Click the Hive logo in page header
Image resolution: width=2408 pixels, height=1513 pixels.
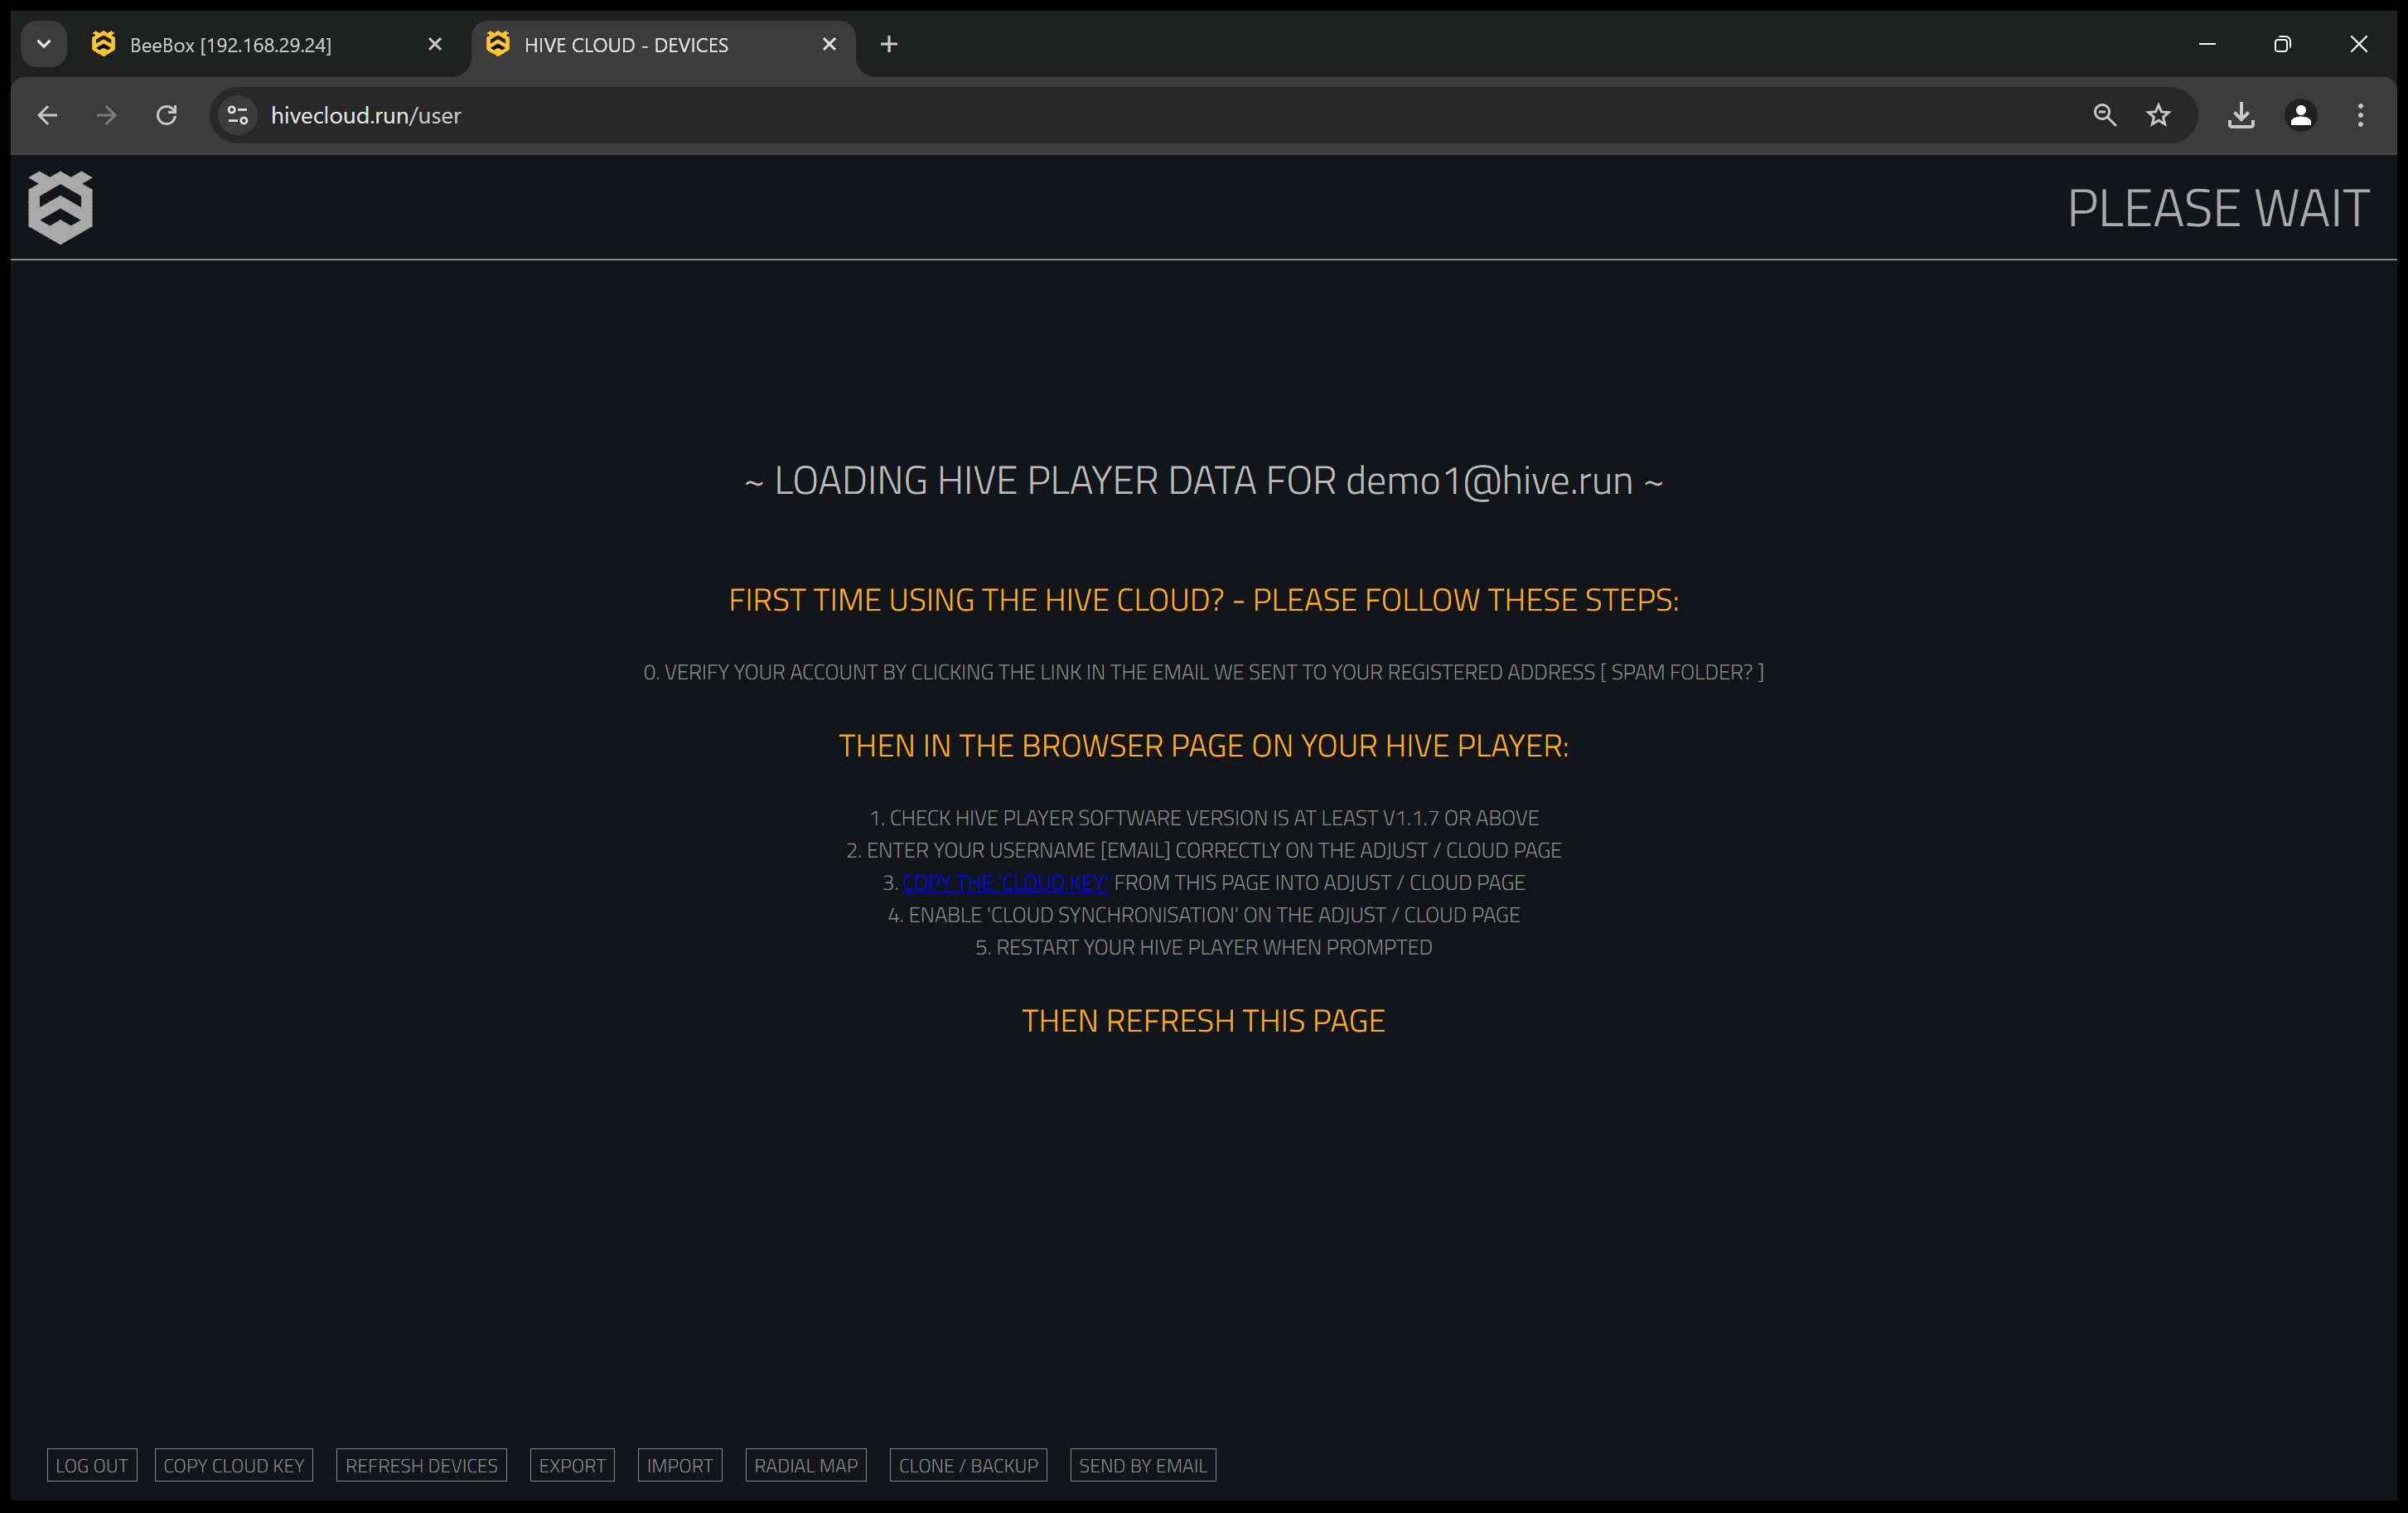click(61, 207)
